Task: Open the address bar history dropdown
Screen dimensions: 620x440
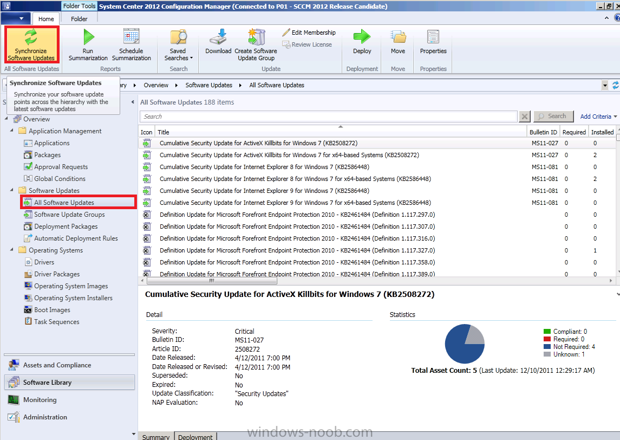Action: (605, 85)
